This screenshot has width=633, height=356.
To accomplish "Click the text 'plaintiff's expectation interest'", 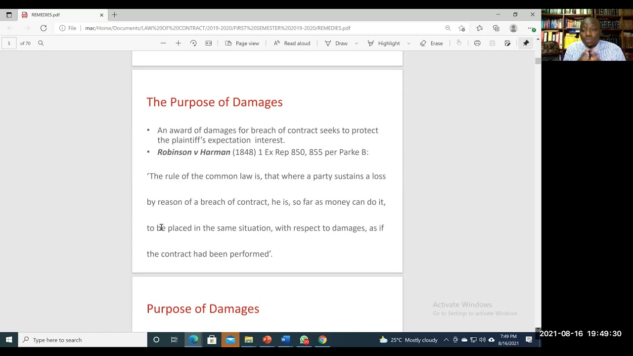I will click(x=227, y=140).
